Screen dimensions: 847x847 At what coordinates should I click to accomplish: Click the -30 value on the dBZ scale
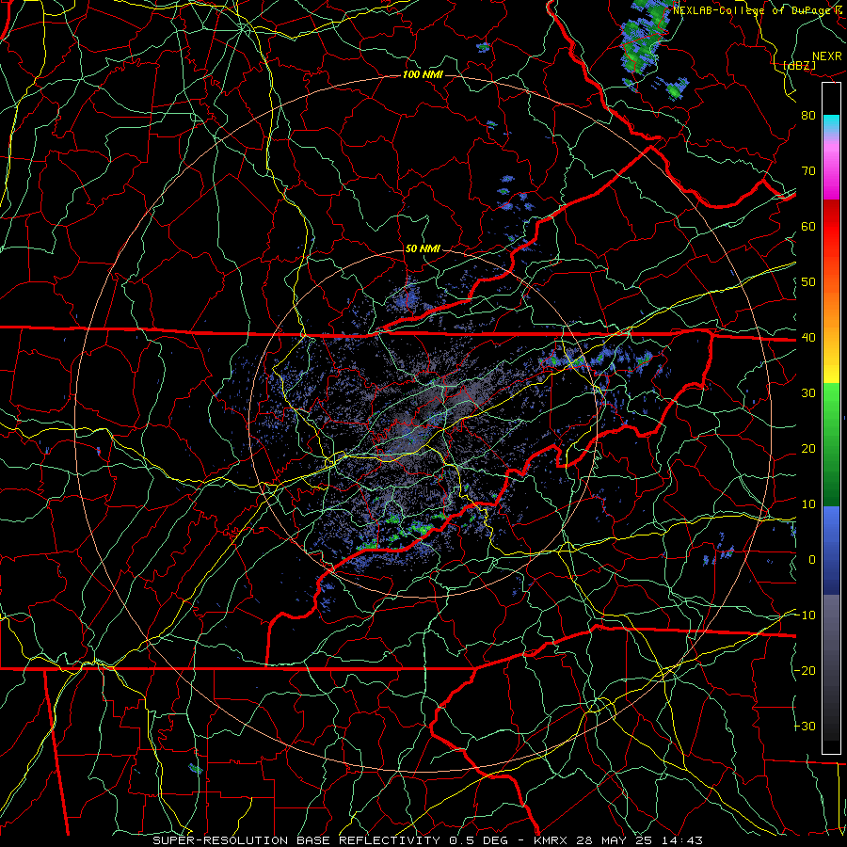(x=805, y=726)
